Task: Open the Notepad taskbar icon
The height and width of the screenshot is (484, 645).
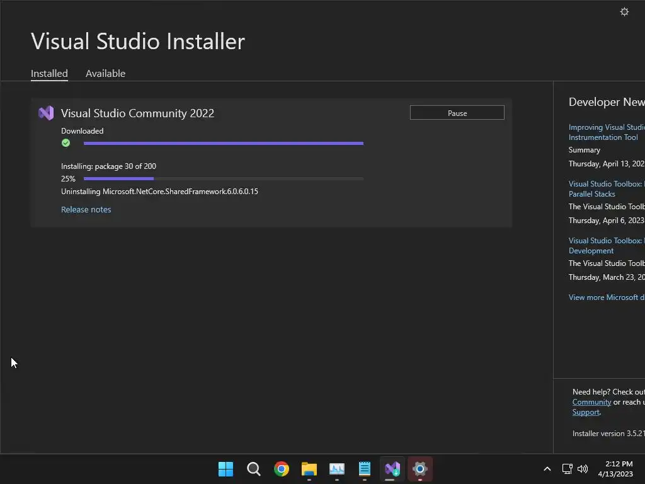Action: click(x=365, y=469)
